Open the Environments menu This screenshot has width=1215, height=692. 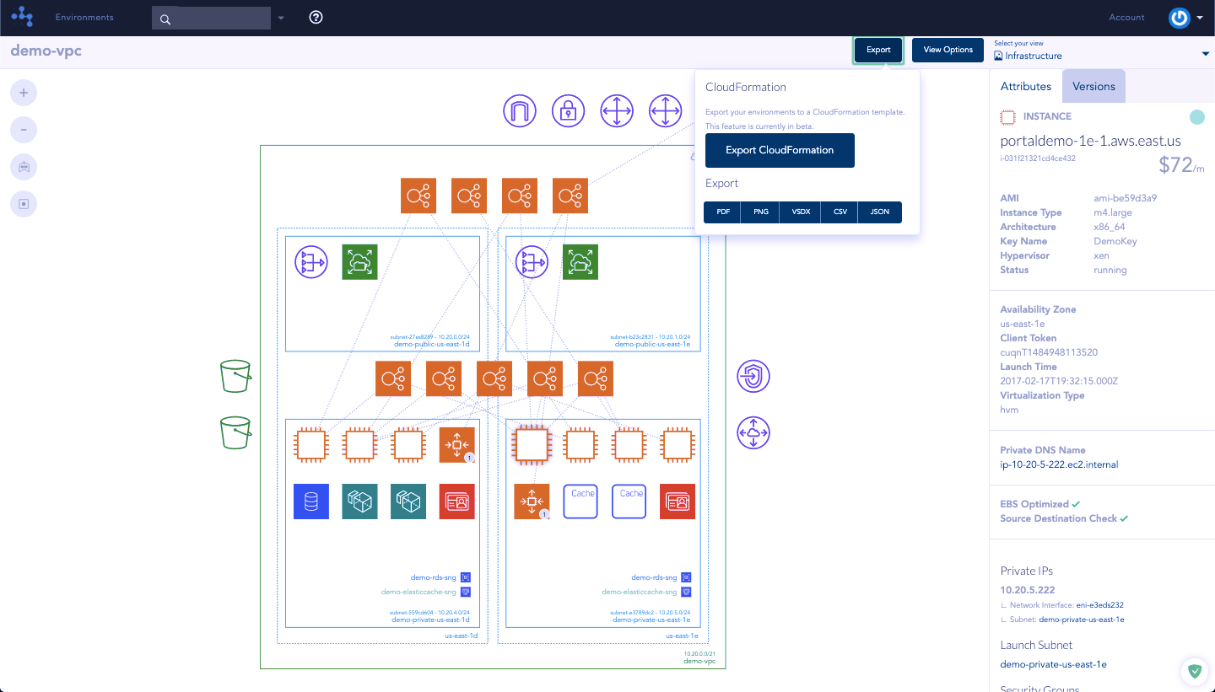(84, 18)
